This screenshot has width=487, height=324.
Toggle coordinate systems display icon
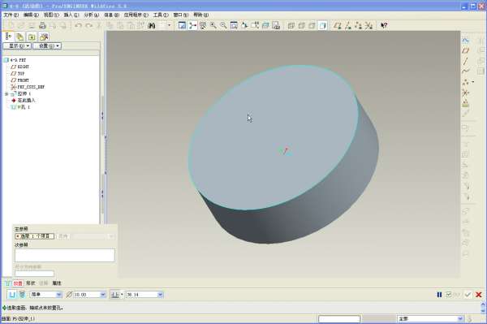(368, 25)
